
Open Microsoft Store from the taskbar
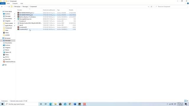tap(60, 104)
